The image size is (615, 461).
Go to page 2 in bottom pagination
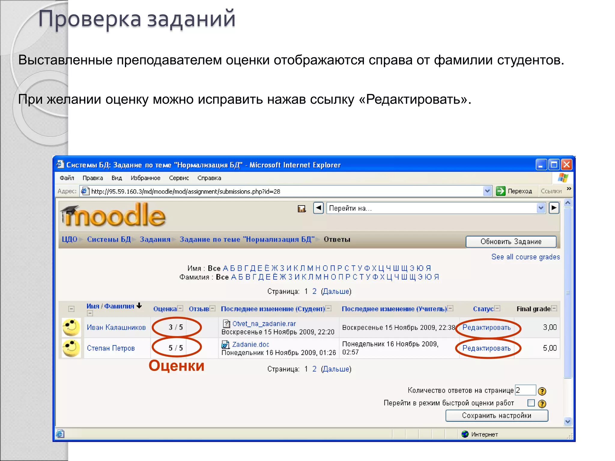pos(314,369)
